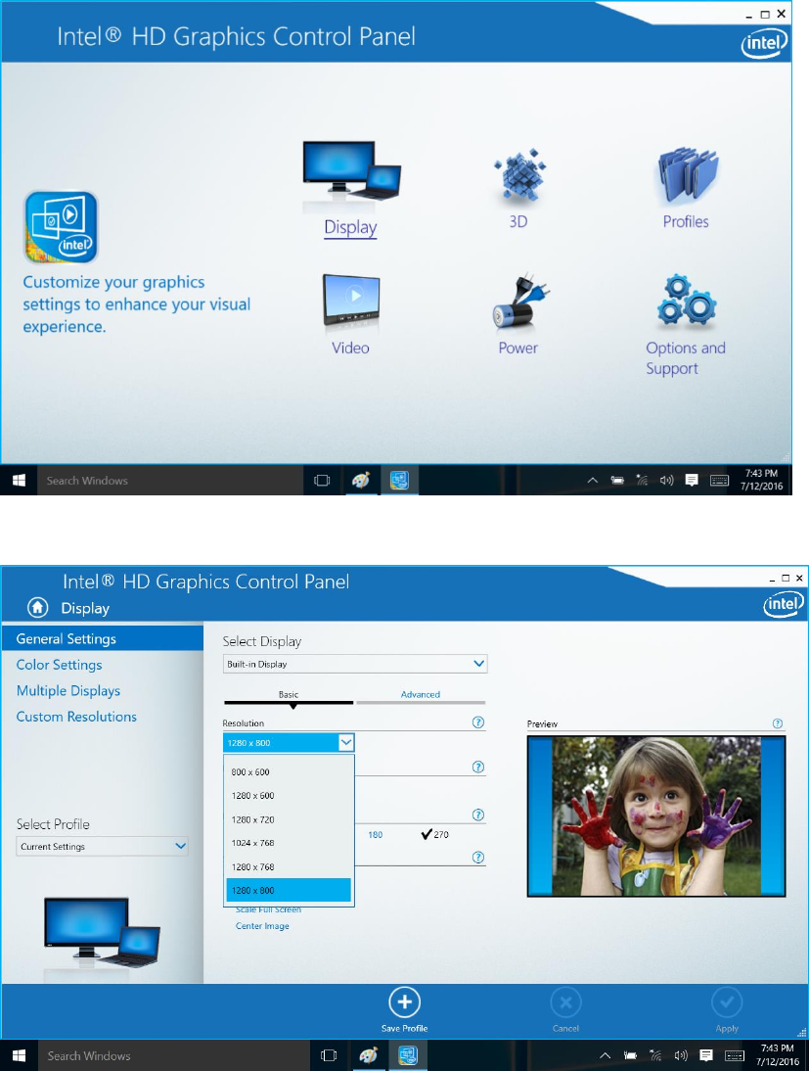809x1071 pixels.
Task: Open Task View in the upper taskbar
Action: click(322, 481)
